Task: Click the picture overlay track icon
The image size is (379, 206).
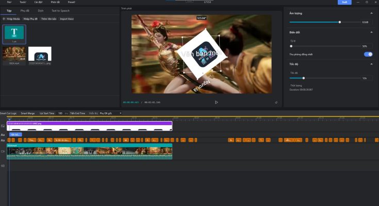Action: pos(3,126)
